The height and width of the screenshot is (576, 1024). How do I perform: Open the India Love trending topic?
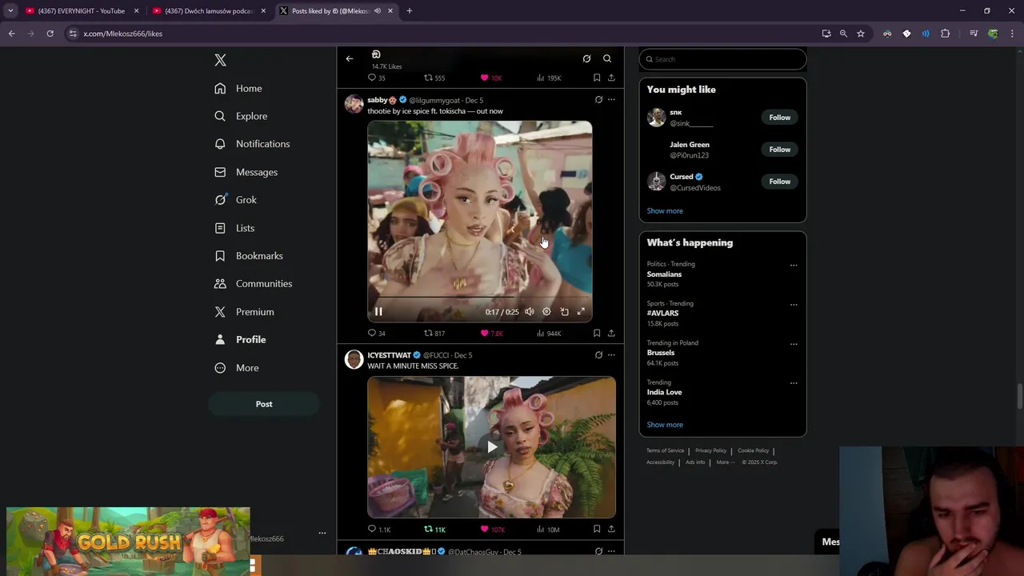click(664, 392)
